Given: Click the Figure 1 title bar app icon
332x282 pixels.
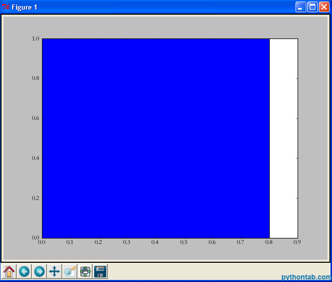Looking at the screenshot, I should (6, 7).
